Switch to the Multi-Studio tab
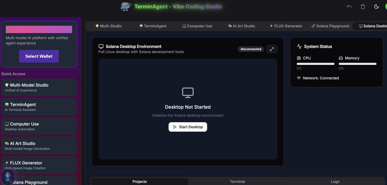 (108, 26)
